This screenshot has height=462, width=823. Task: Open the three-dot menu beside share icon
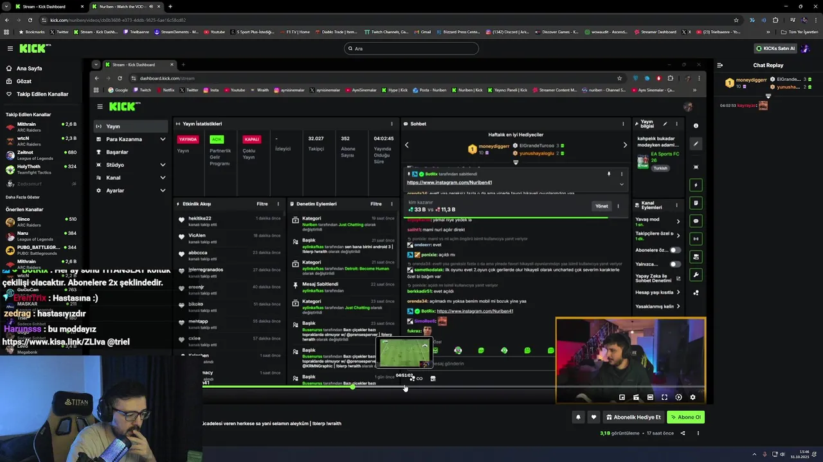pos(698,433)
